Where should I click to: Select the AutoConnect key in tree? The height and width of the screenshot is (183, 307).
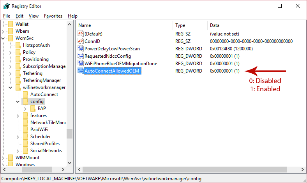pyautogui.click(x=44, y=94)
